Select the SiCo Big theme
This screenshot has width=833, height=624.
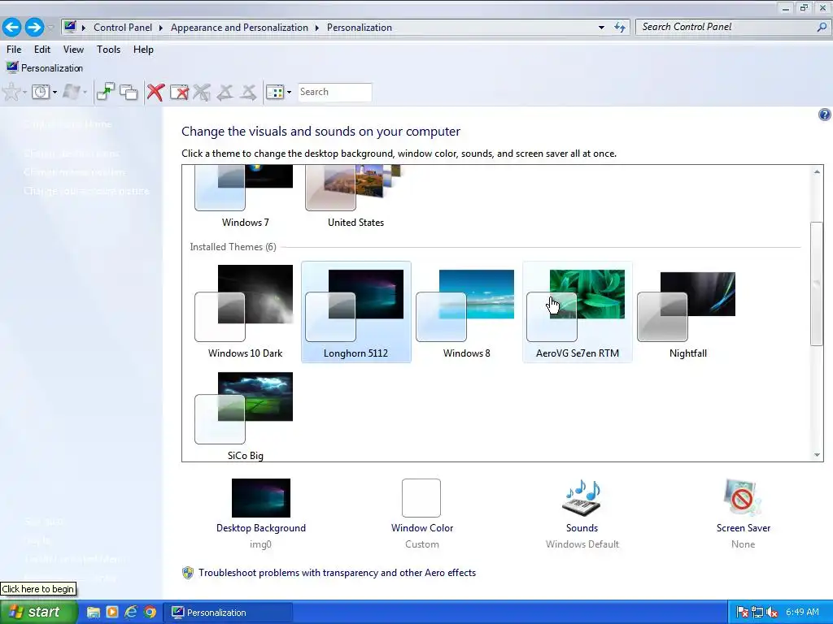[245, 416]
